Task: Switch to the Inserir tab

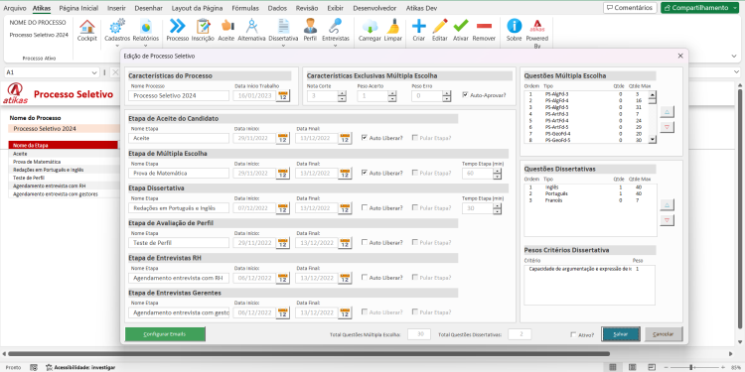Action: [x=116, y=8]
